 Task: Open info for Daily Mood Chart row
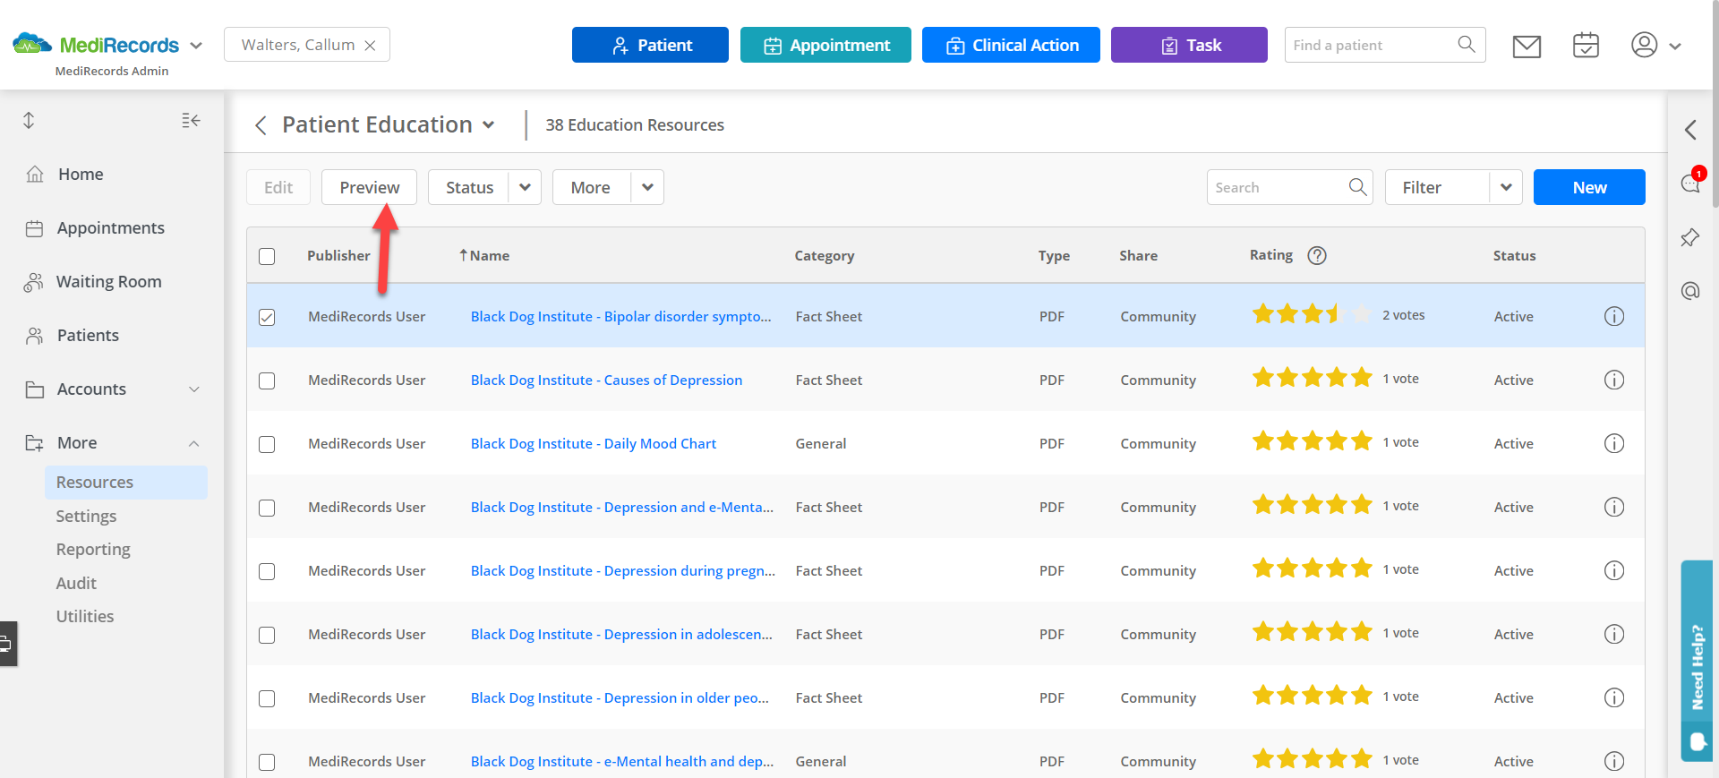pos(1614,443)
